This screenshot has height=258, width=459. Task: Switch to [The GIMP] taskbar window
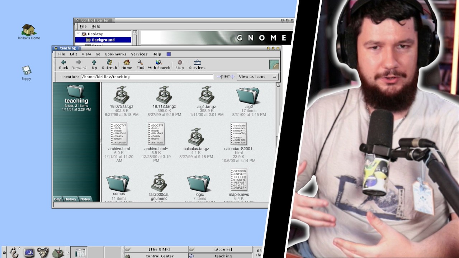click(156, 249)
